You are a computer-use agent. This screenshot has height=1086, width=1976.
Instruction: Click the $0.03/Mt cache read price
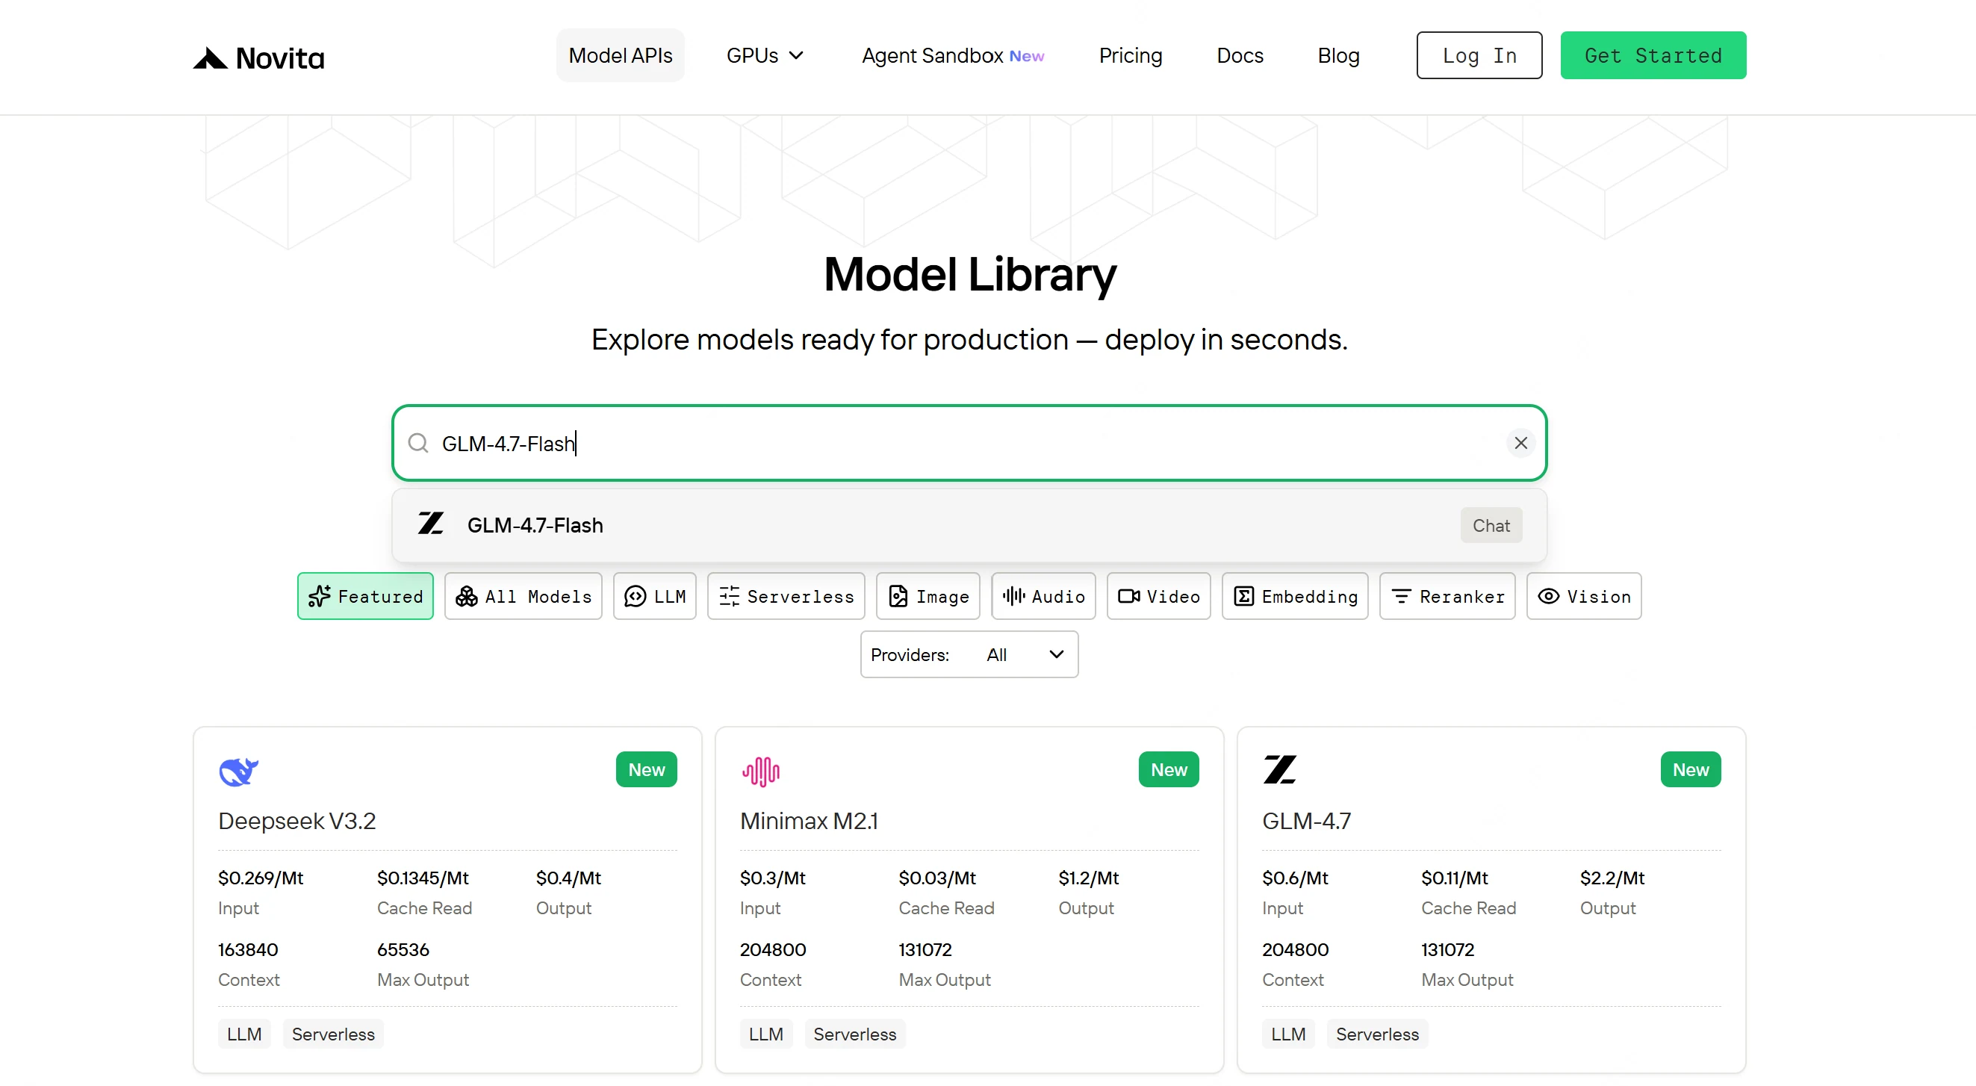tap(937, 878)
